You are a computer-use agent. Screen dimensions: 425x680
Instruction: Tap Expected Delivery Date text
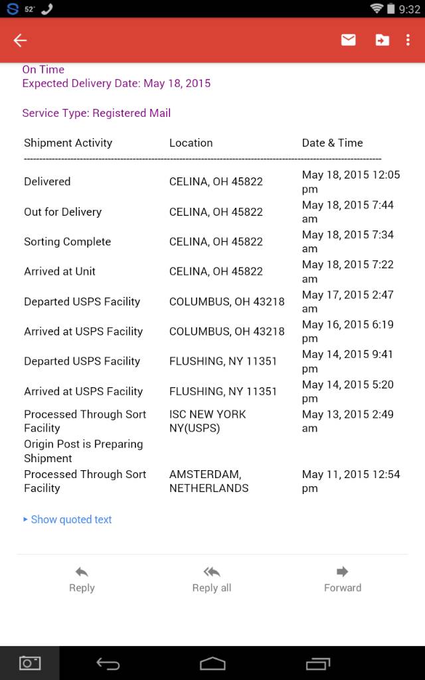(x=116, y=84)
